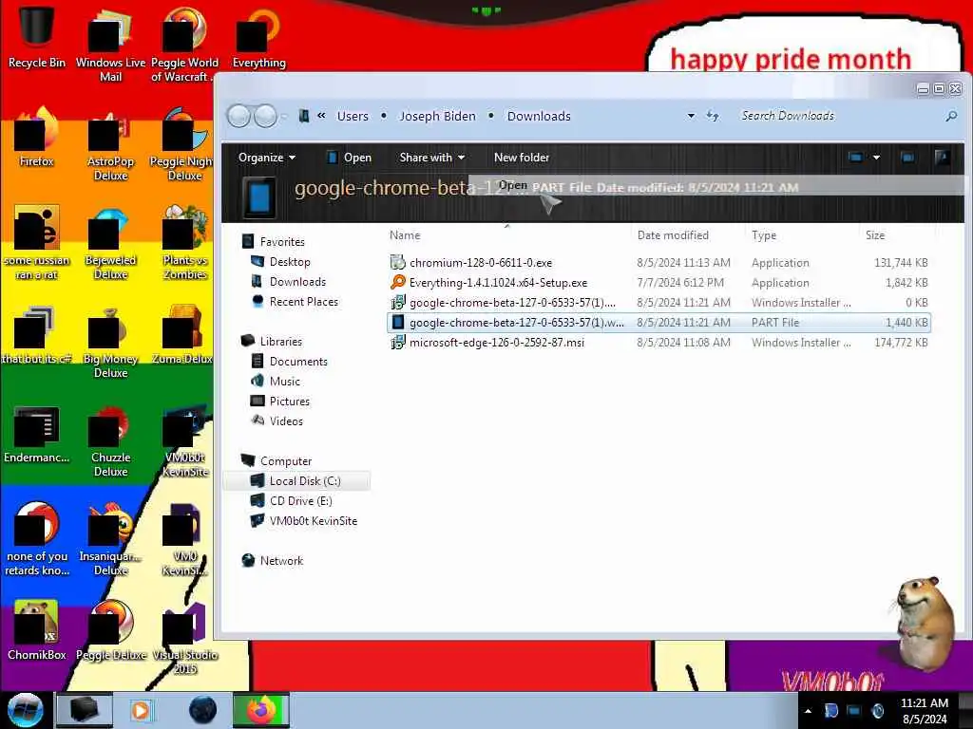Select the Bejeweled Deluxe desktop icon

coord(110,243)
